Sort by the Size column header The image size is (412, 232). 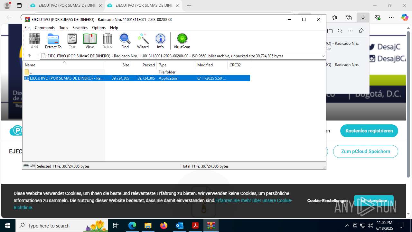[118, 65]
